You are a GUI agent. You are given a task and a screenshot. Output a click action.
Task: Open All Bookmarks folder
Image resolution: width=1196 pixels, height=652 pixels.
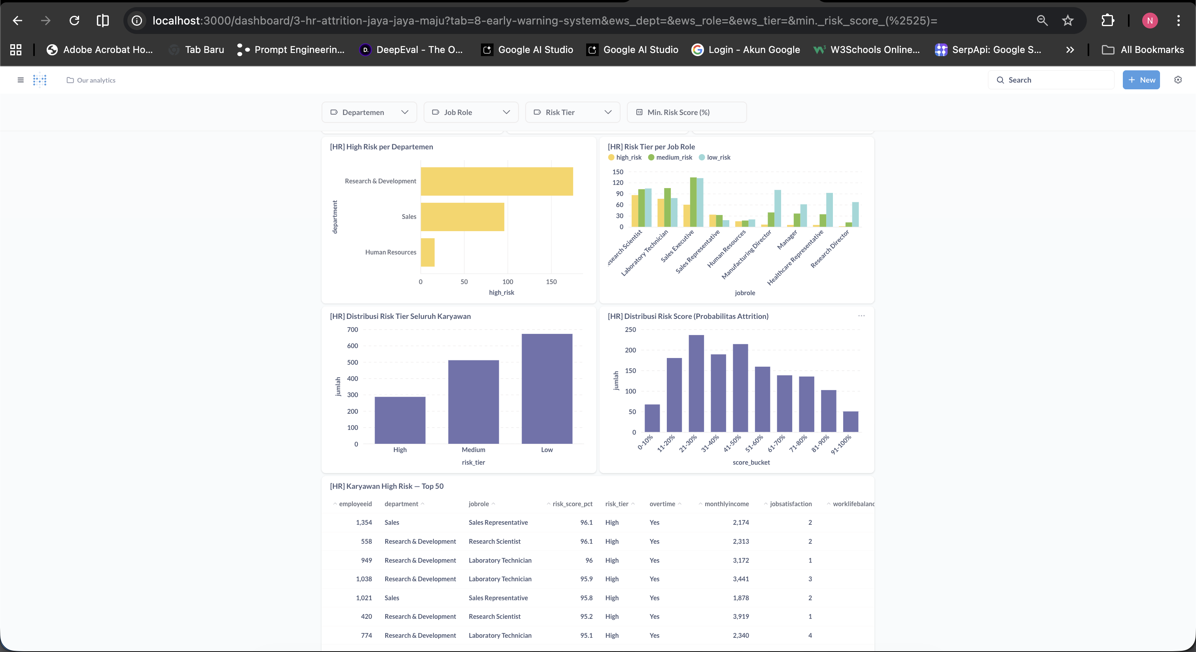[x=1143, y=50]
